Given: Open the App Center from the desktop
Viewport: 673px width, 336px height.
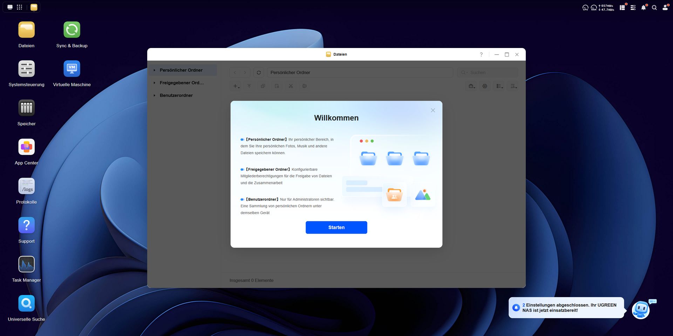Looking at the screenshot, I should point(26,147).
